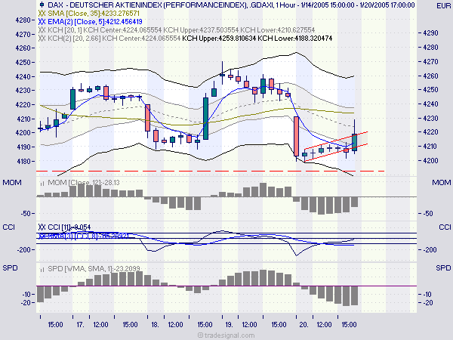
Task: Click the left CCI panel label
Action: point(8,227)
